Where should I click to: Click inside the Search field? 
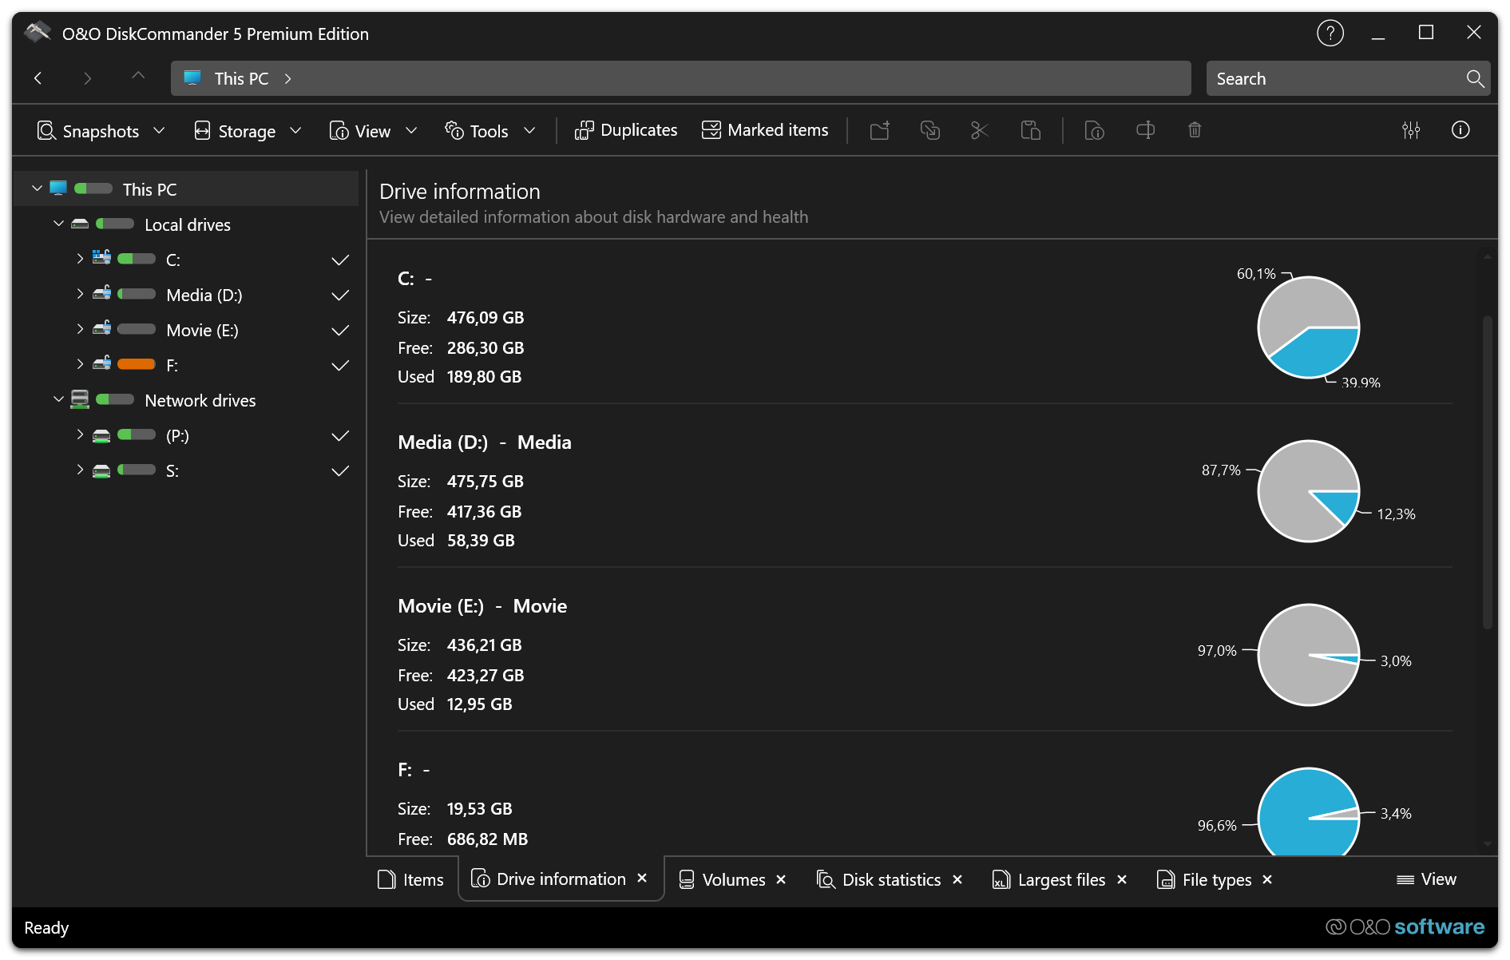point(1334,79)
